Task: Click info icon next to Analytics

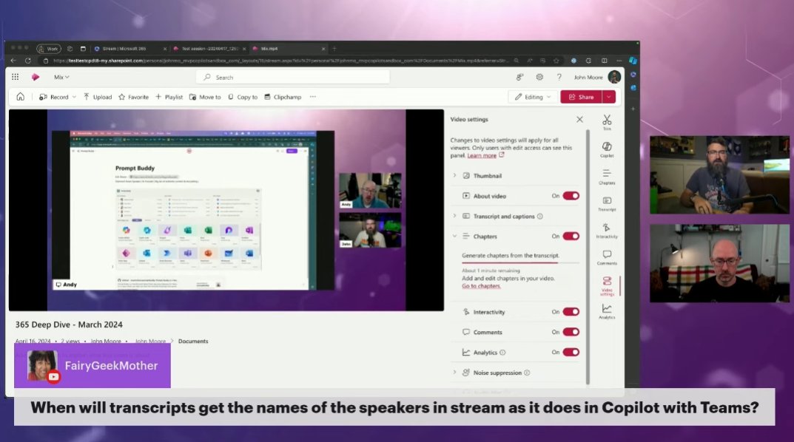Action: (x=502, y=353)
